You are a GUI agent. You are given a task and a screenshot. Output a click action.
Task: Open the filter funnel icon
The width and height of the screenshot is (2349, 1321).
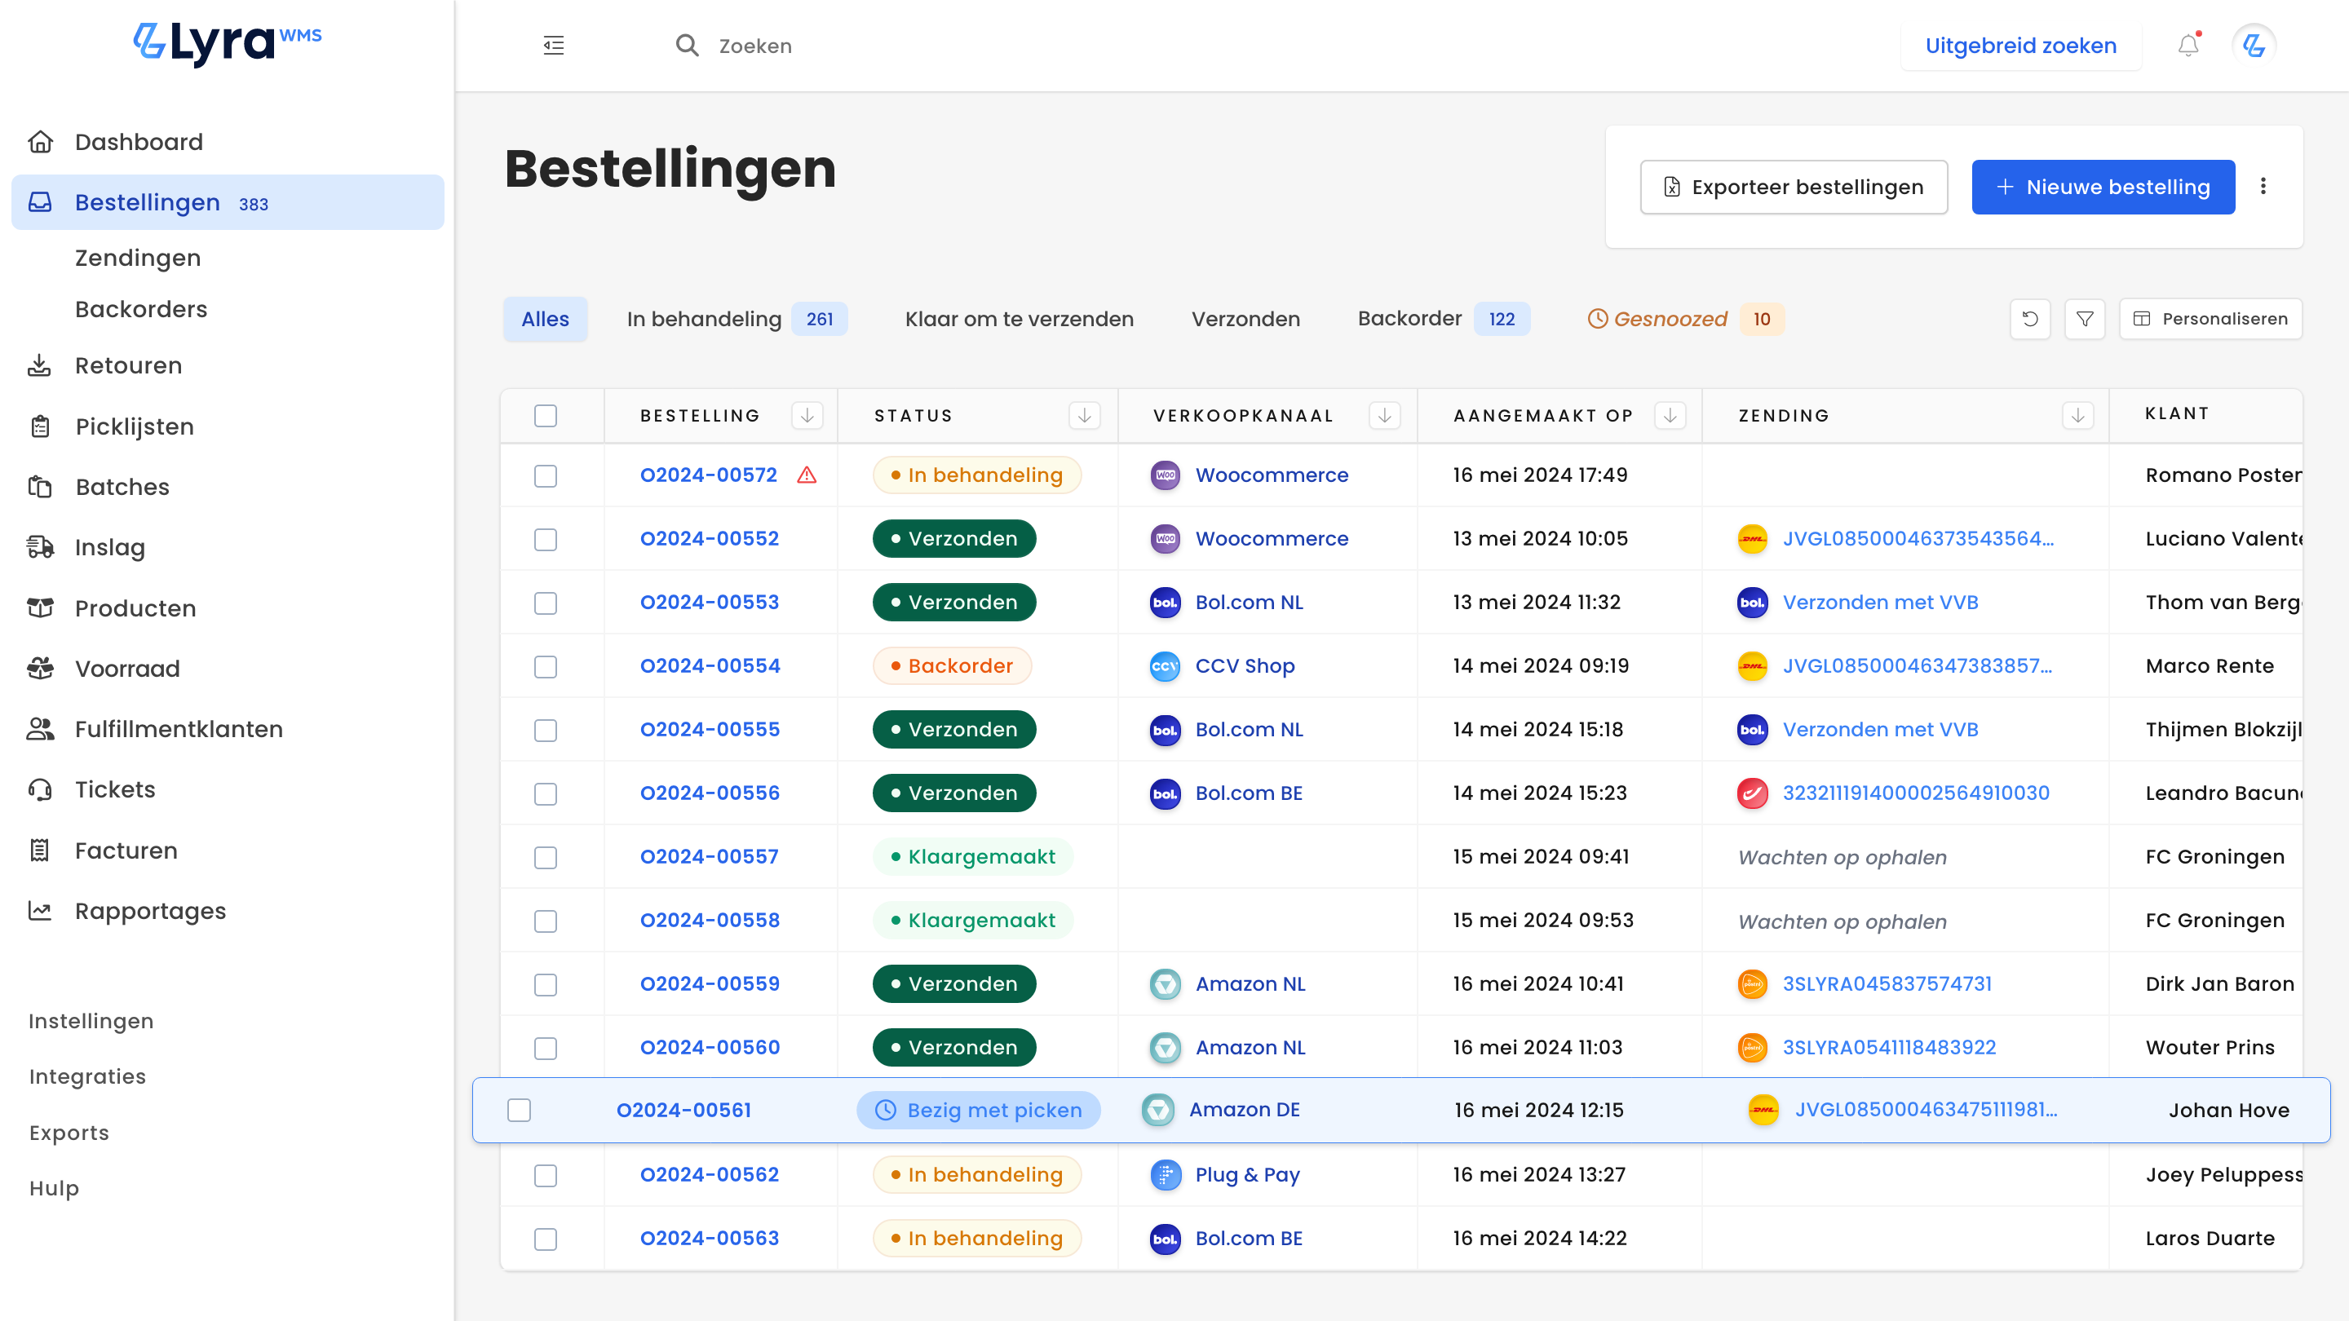[x=2085, y=319]
